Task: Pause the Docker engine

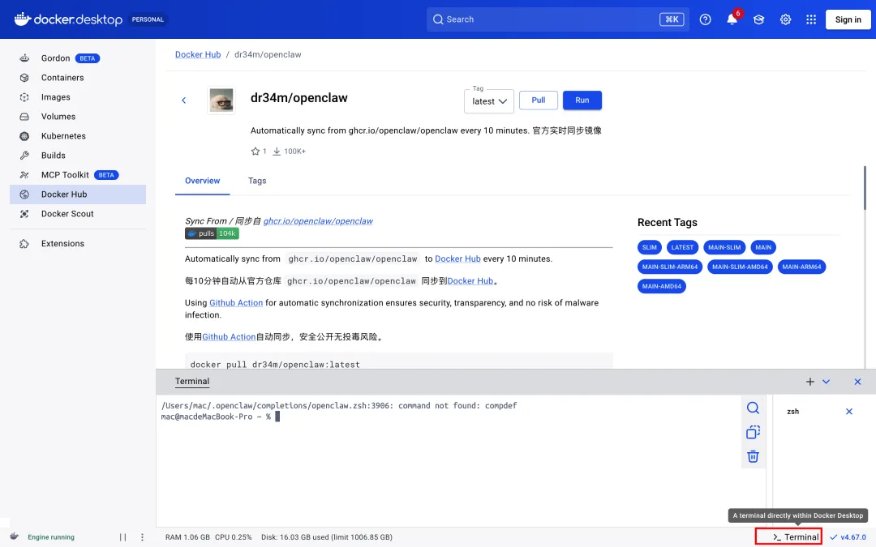Action: (123, 537)
